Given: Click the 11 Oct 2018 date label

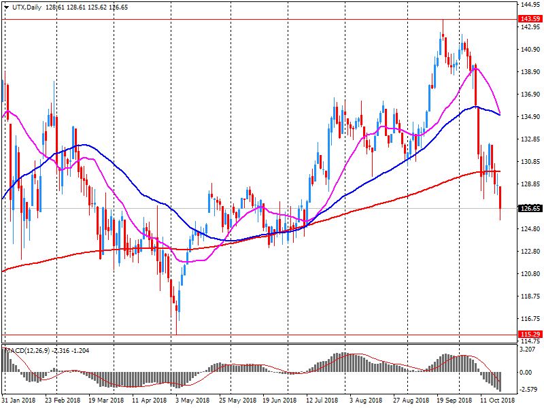Looking at the screenshot, I should coord(498,400).
